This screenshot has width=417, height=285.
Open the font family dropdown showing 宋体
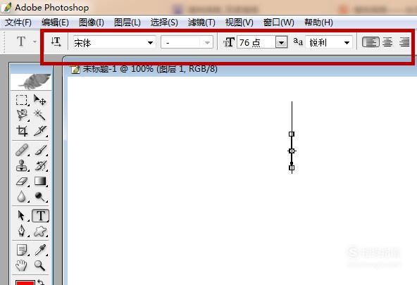point(115,42)
